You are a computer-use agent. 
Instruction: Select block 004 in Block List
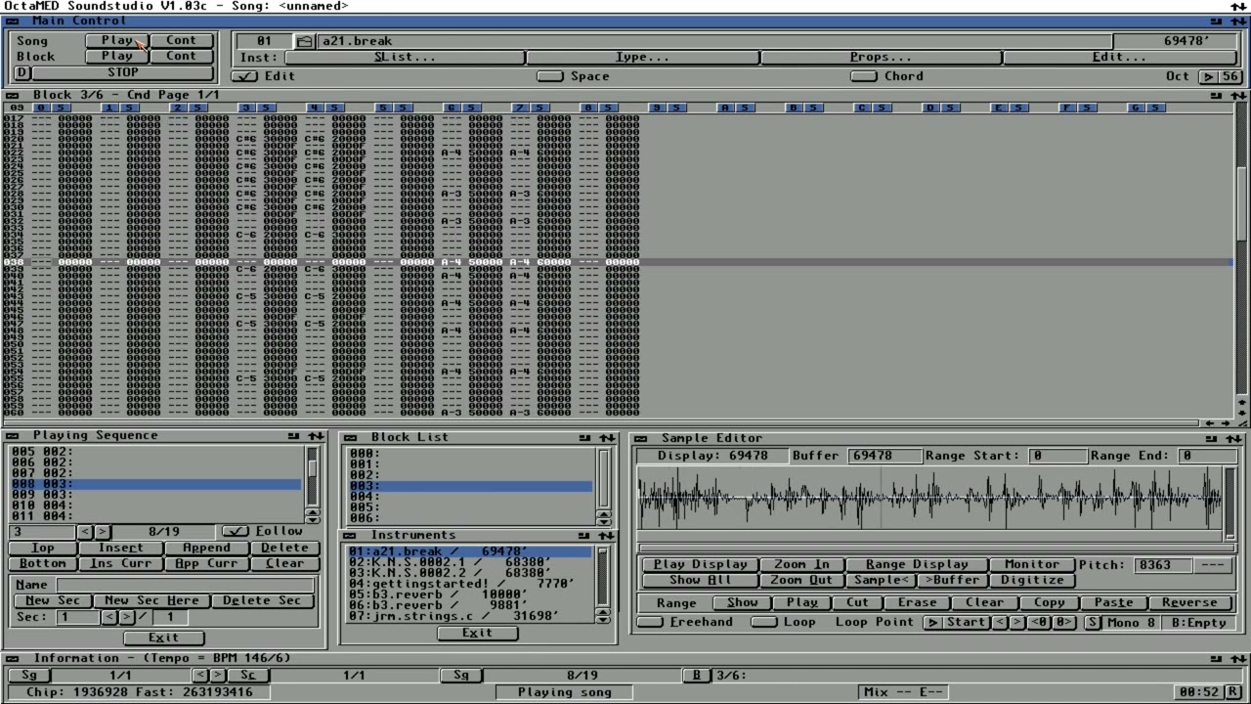click(470, 497)
